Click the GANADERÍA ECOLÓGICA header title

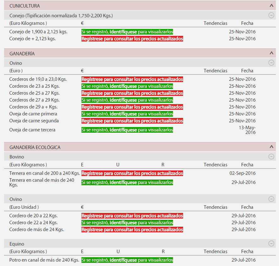35,147
